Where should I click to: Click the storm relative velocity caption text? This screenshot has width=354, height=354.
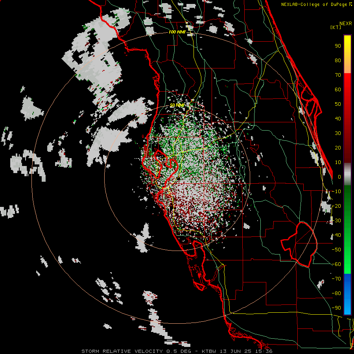pos(177,351)
